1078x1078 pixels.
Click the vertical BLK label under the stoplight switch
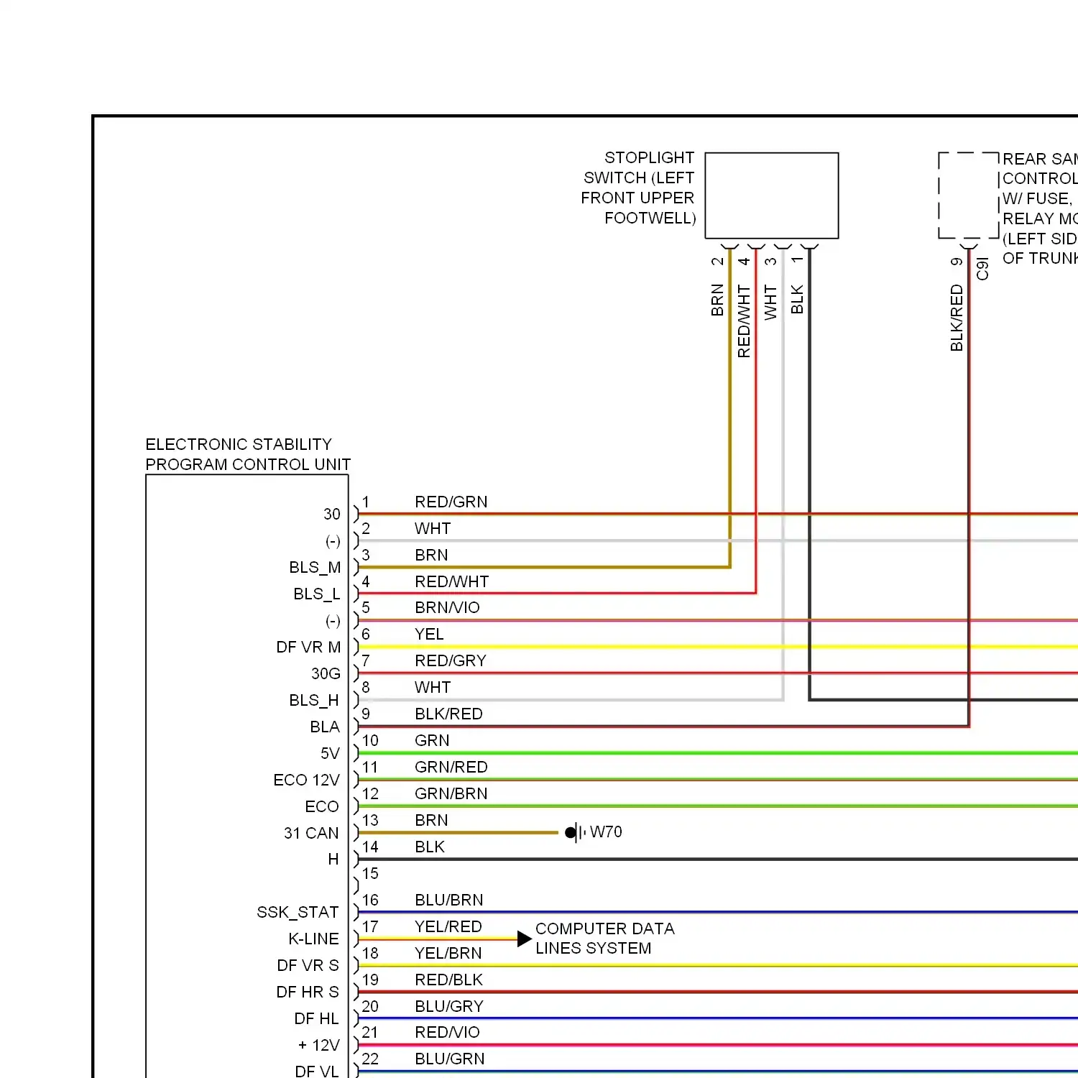point(797,299)
